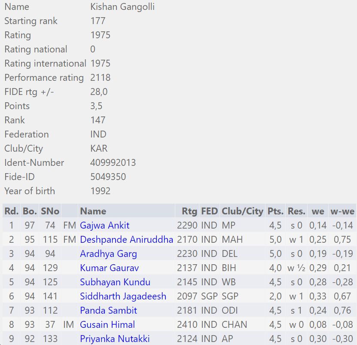
Task: Click the Gusain Himal link
Action: [x=107, y=324]
